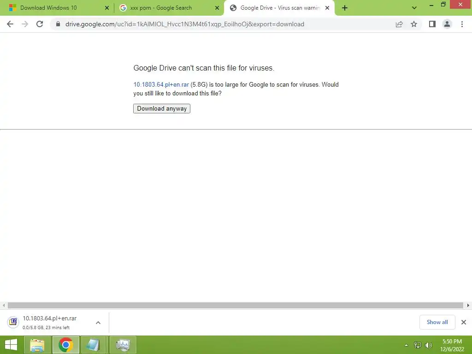The height and width of the screenshot is (354, 472).
Task: Open the tab search dropdown
Action: tap(414, 8)
